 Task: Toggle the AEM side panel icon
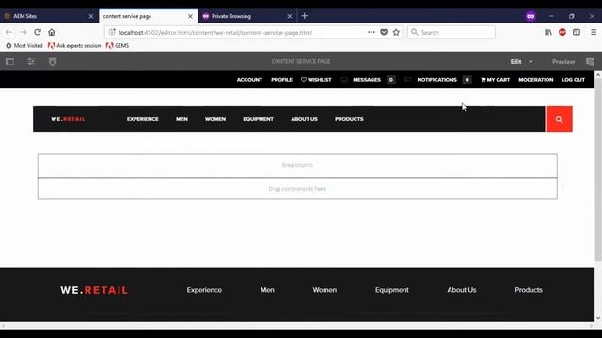[9, 61]
